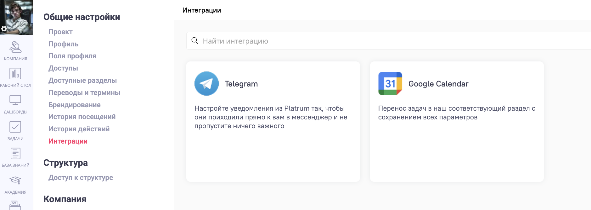Open the Дашборды monitor icon
The image size is (591, 210).
point(15,100)
